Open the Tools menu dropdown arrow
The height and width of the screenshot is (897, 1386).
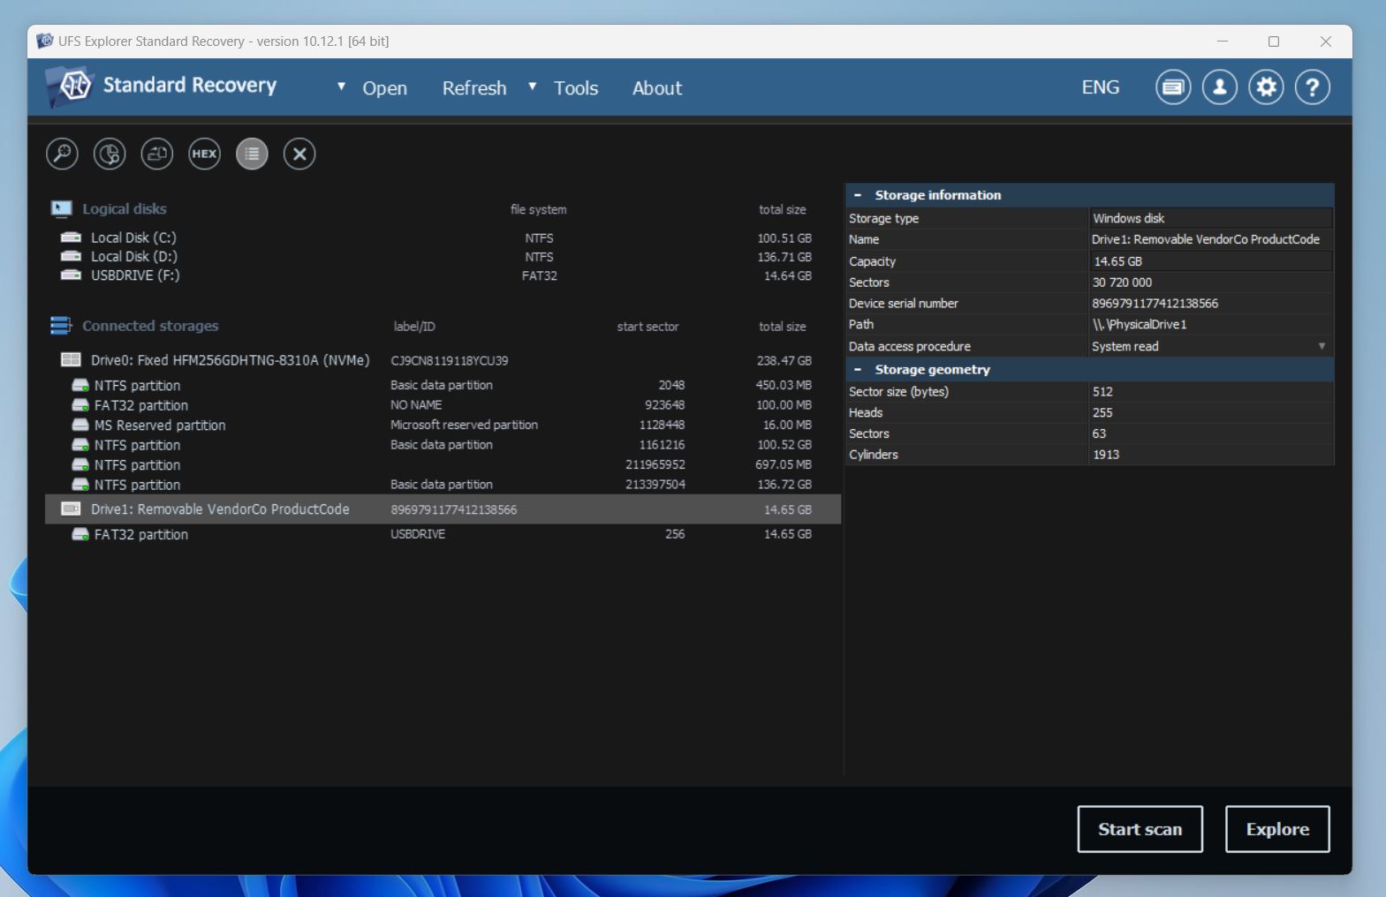click(x=532, y=87)
